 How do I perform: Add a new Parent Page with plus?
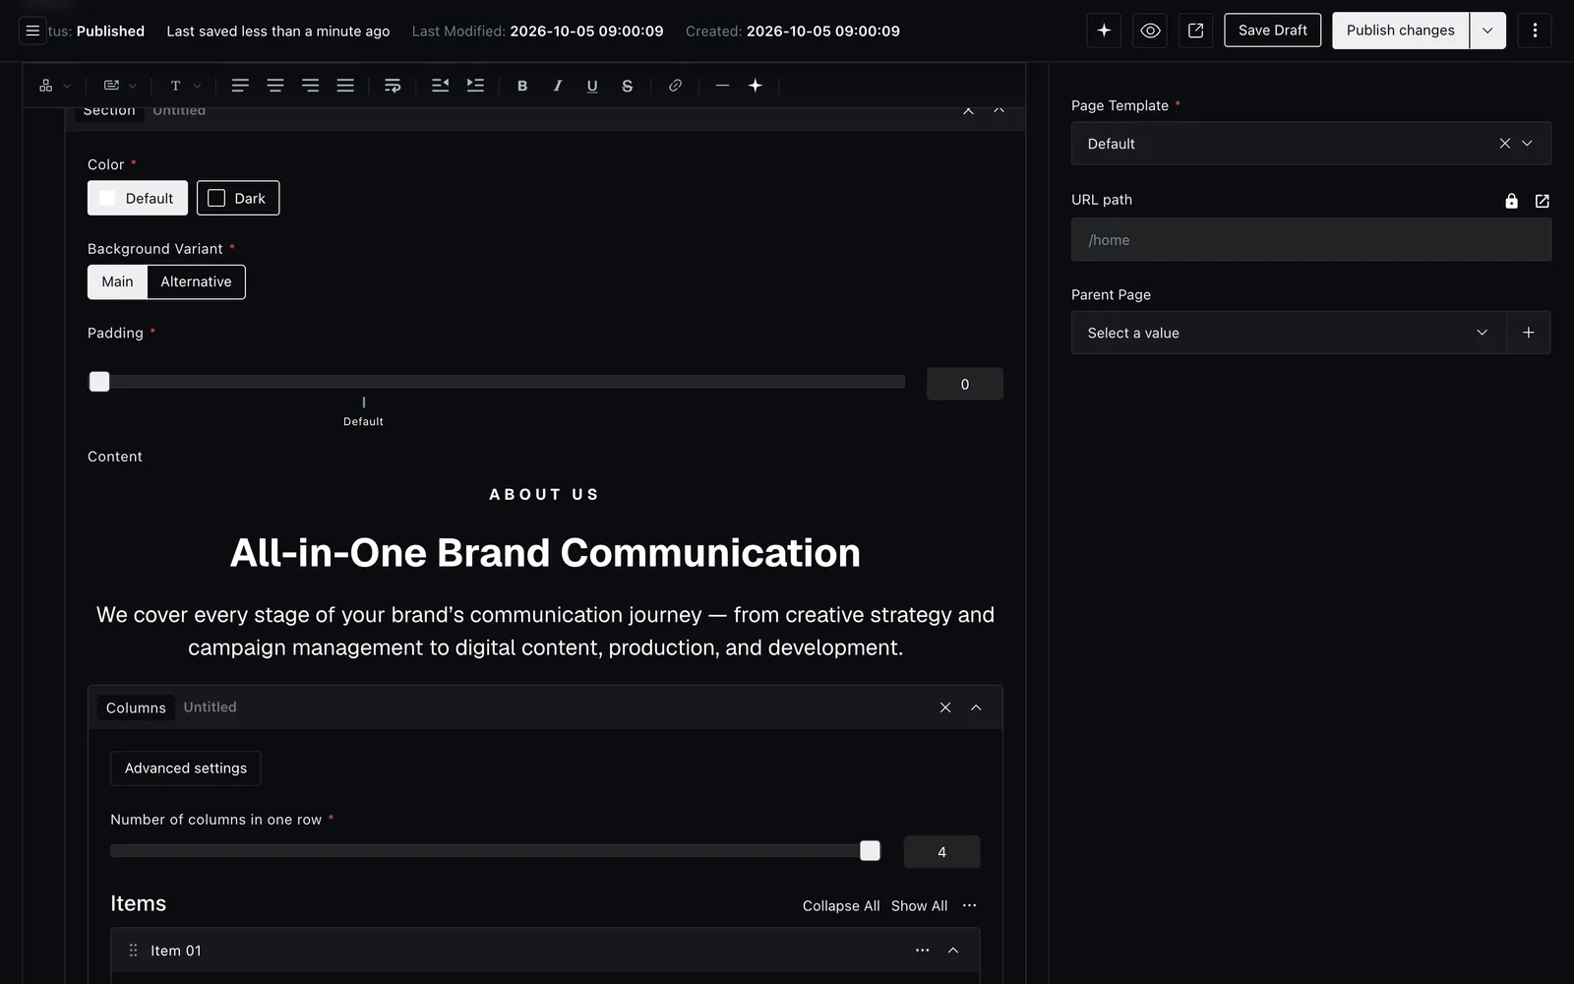click(x=1529, y=333)
